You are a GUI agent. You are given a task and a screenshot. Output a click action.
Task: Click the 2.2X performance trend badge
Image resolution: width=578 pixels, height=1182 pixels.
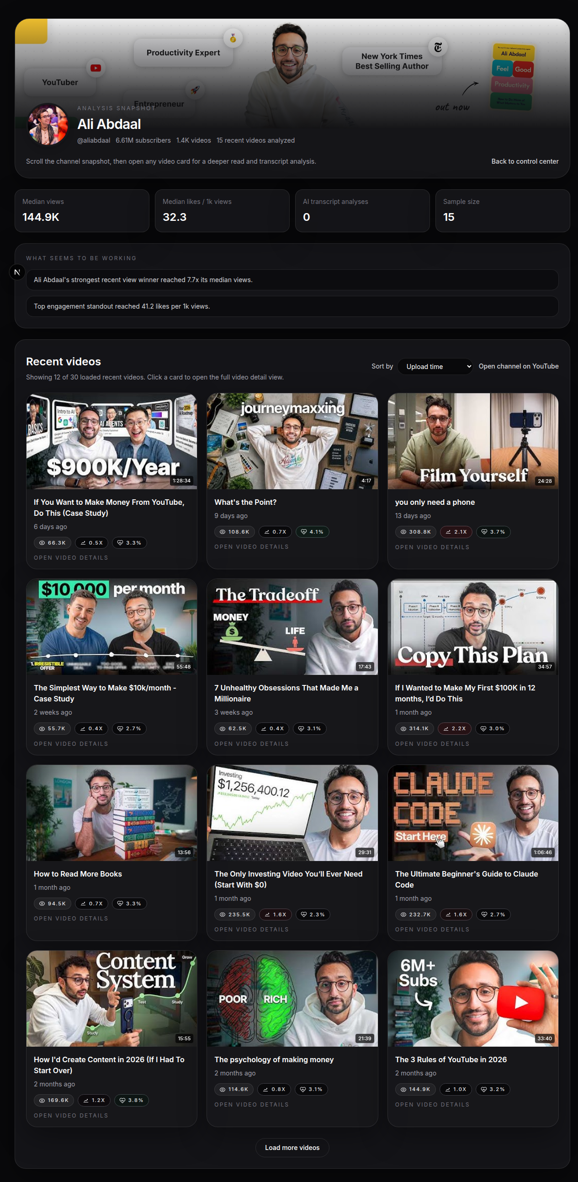pyautogui.click(x=454, y=729)
